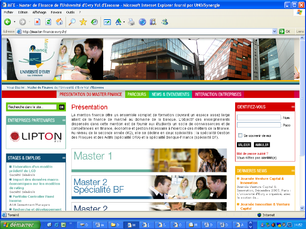
Task: Open 'Portfolio Controller Fixed Income' link
Action: click(31, 199)
